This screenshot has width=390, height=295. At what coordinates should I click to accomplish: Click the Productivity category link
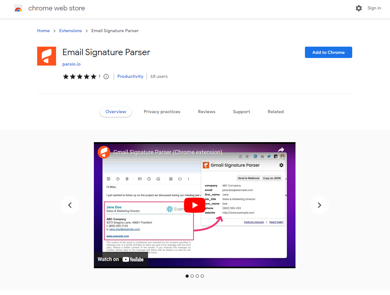click(130, 76)
